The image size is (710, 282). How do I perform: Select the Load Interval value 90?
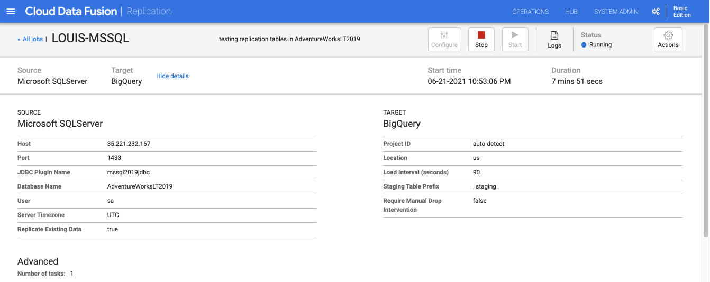point(477,172)
